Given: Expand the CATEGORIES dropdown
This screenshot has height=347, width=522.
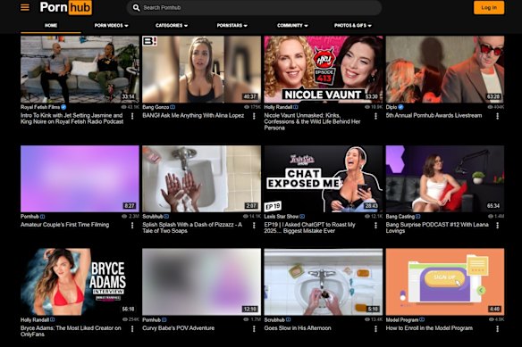Looking at the screenshot, I should point(172,25).
